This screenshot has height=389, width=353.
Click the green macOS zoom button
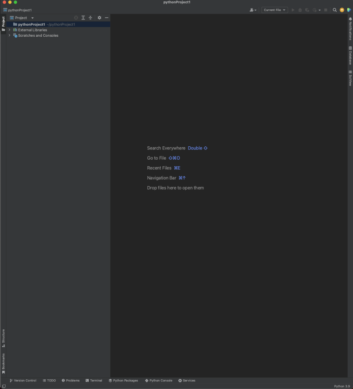[x=15, y=2]
